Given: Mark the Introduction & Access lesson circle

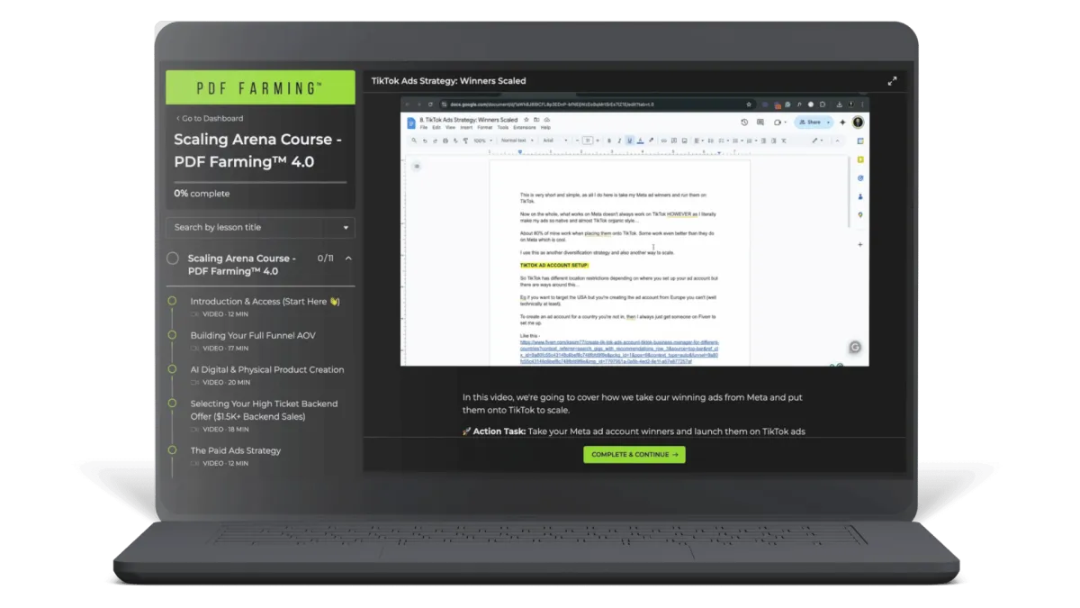Looking at the screenshot, I should pos(172,301).
